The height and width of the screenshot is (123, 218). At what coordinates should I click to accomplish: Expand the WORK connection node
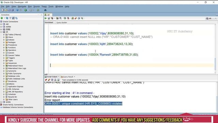pos(1,102)
